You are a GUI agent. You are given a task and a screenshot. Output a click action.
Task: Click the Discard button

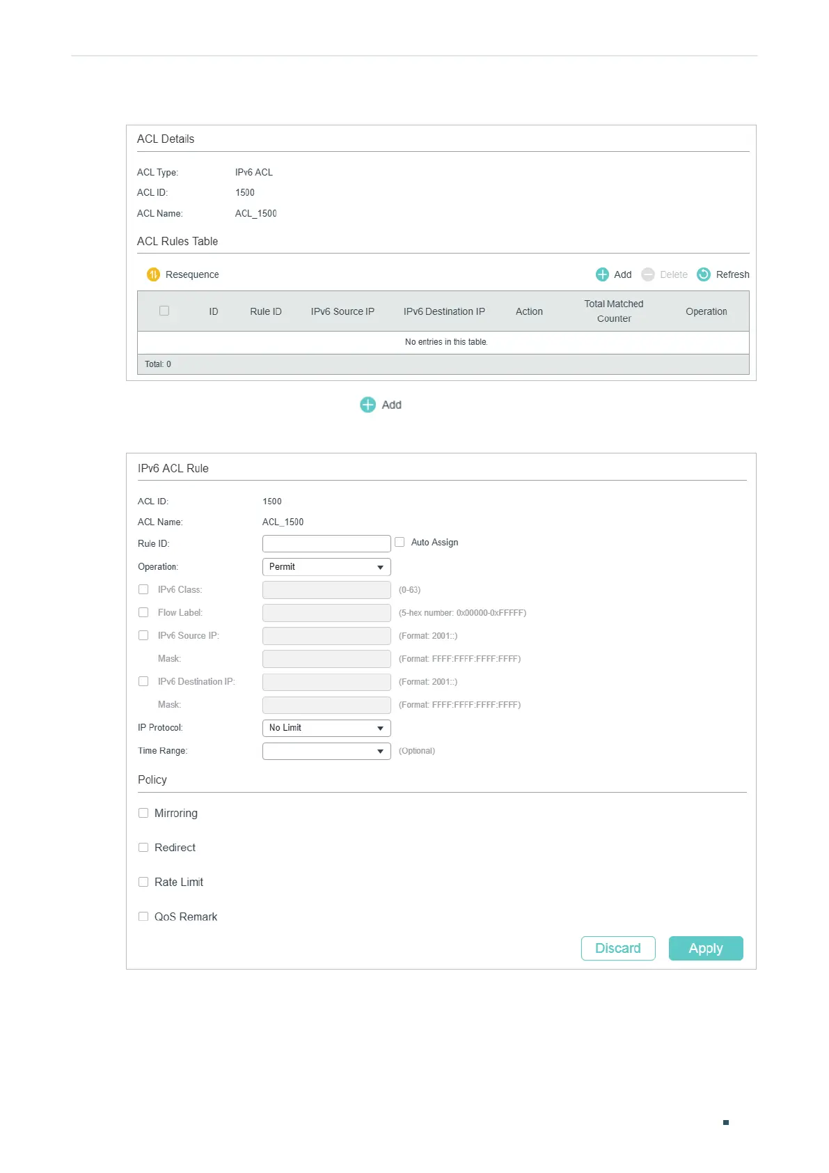pos(618,948)
